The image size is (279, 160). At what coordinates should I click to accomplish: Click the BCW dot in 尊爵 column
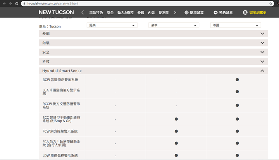click(x=237, y=80)
